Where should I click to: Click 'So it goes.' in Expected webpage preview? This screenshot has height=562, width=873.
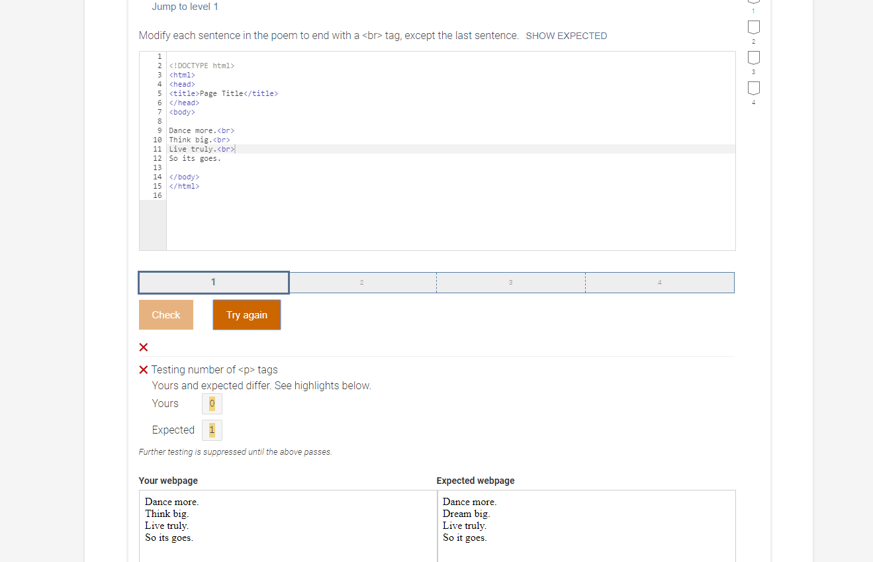pyautogui.click(x=465, y=538)
